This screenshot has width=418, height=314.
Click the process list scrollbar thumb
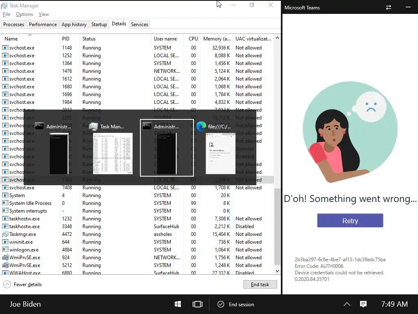click(277, 227)
